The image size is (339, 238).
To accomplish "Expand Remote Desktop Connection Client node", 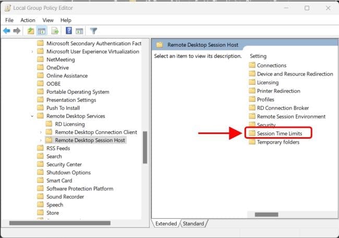I will pyautogui.click(x=41, y=132).
